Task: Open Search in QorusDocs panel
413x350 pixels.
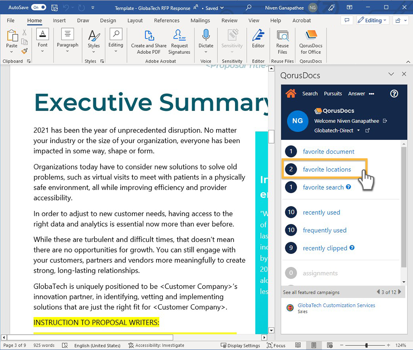Action: [310, 94]
